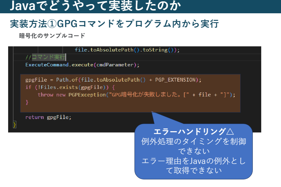Click the "GPG暗号化が失敗しました。" string literal
Viewport: 281px width, 187px height.
[146, 95]
